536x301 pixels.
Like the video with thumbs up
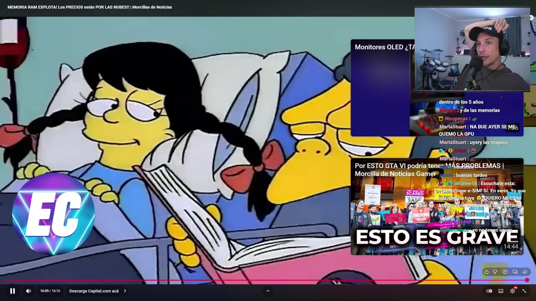tap(486, 272)
